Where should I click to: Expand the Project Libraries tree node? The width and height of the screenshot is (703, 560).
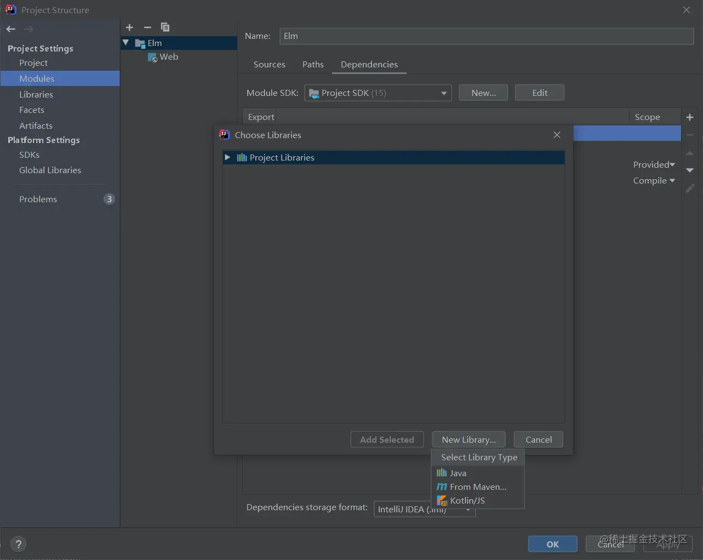pos(228,157)
